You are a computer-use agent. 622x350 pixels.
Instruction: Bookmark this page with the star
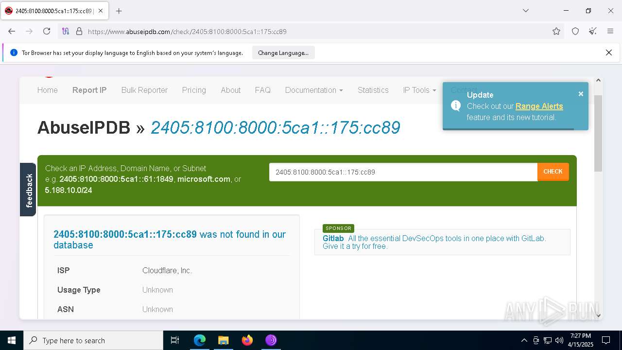coord(556,31)
